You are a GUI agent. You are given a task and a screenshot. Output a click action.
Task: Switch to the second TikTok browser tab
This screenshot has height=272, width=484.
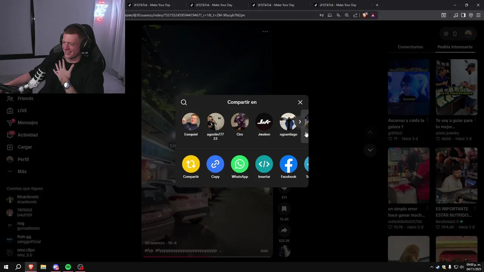214,5
